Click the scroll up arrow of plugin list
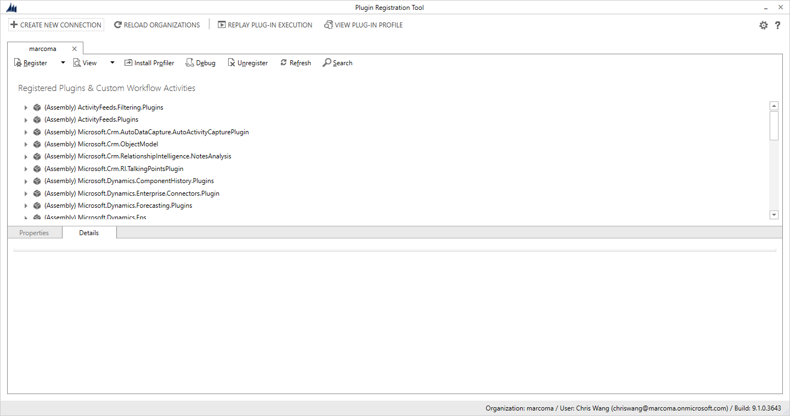 (774, 106)
